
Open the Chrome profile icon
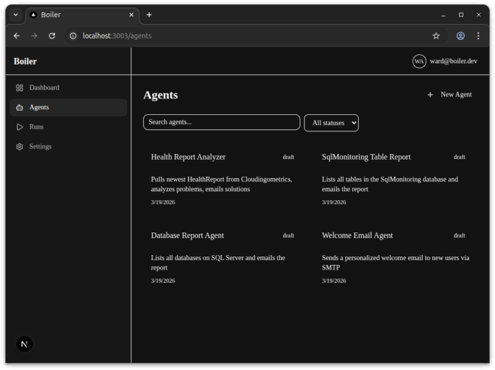(x=461, y=36)
